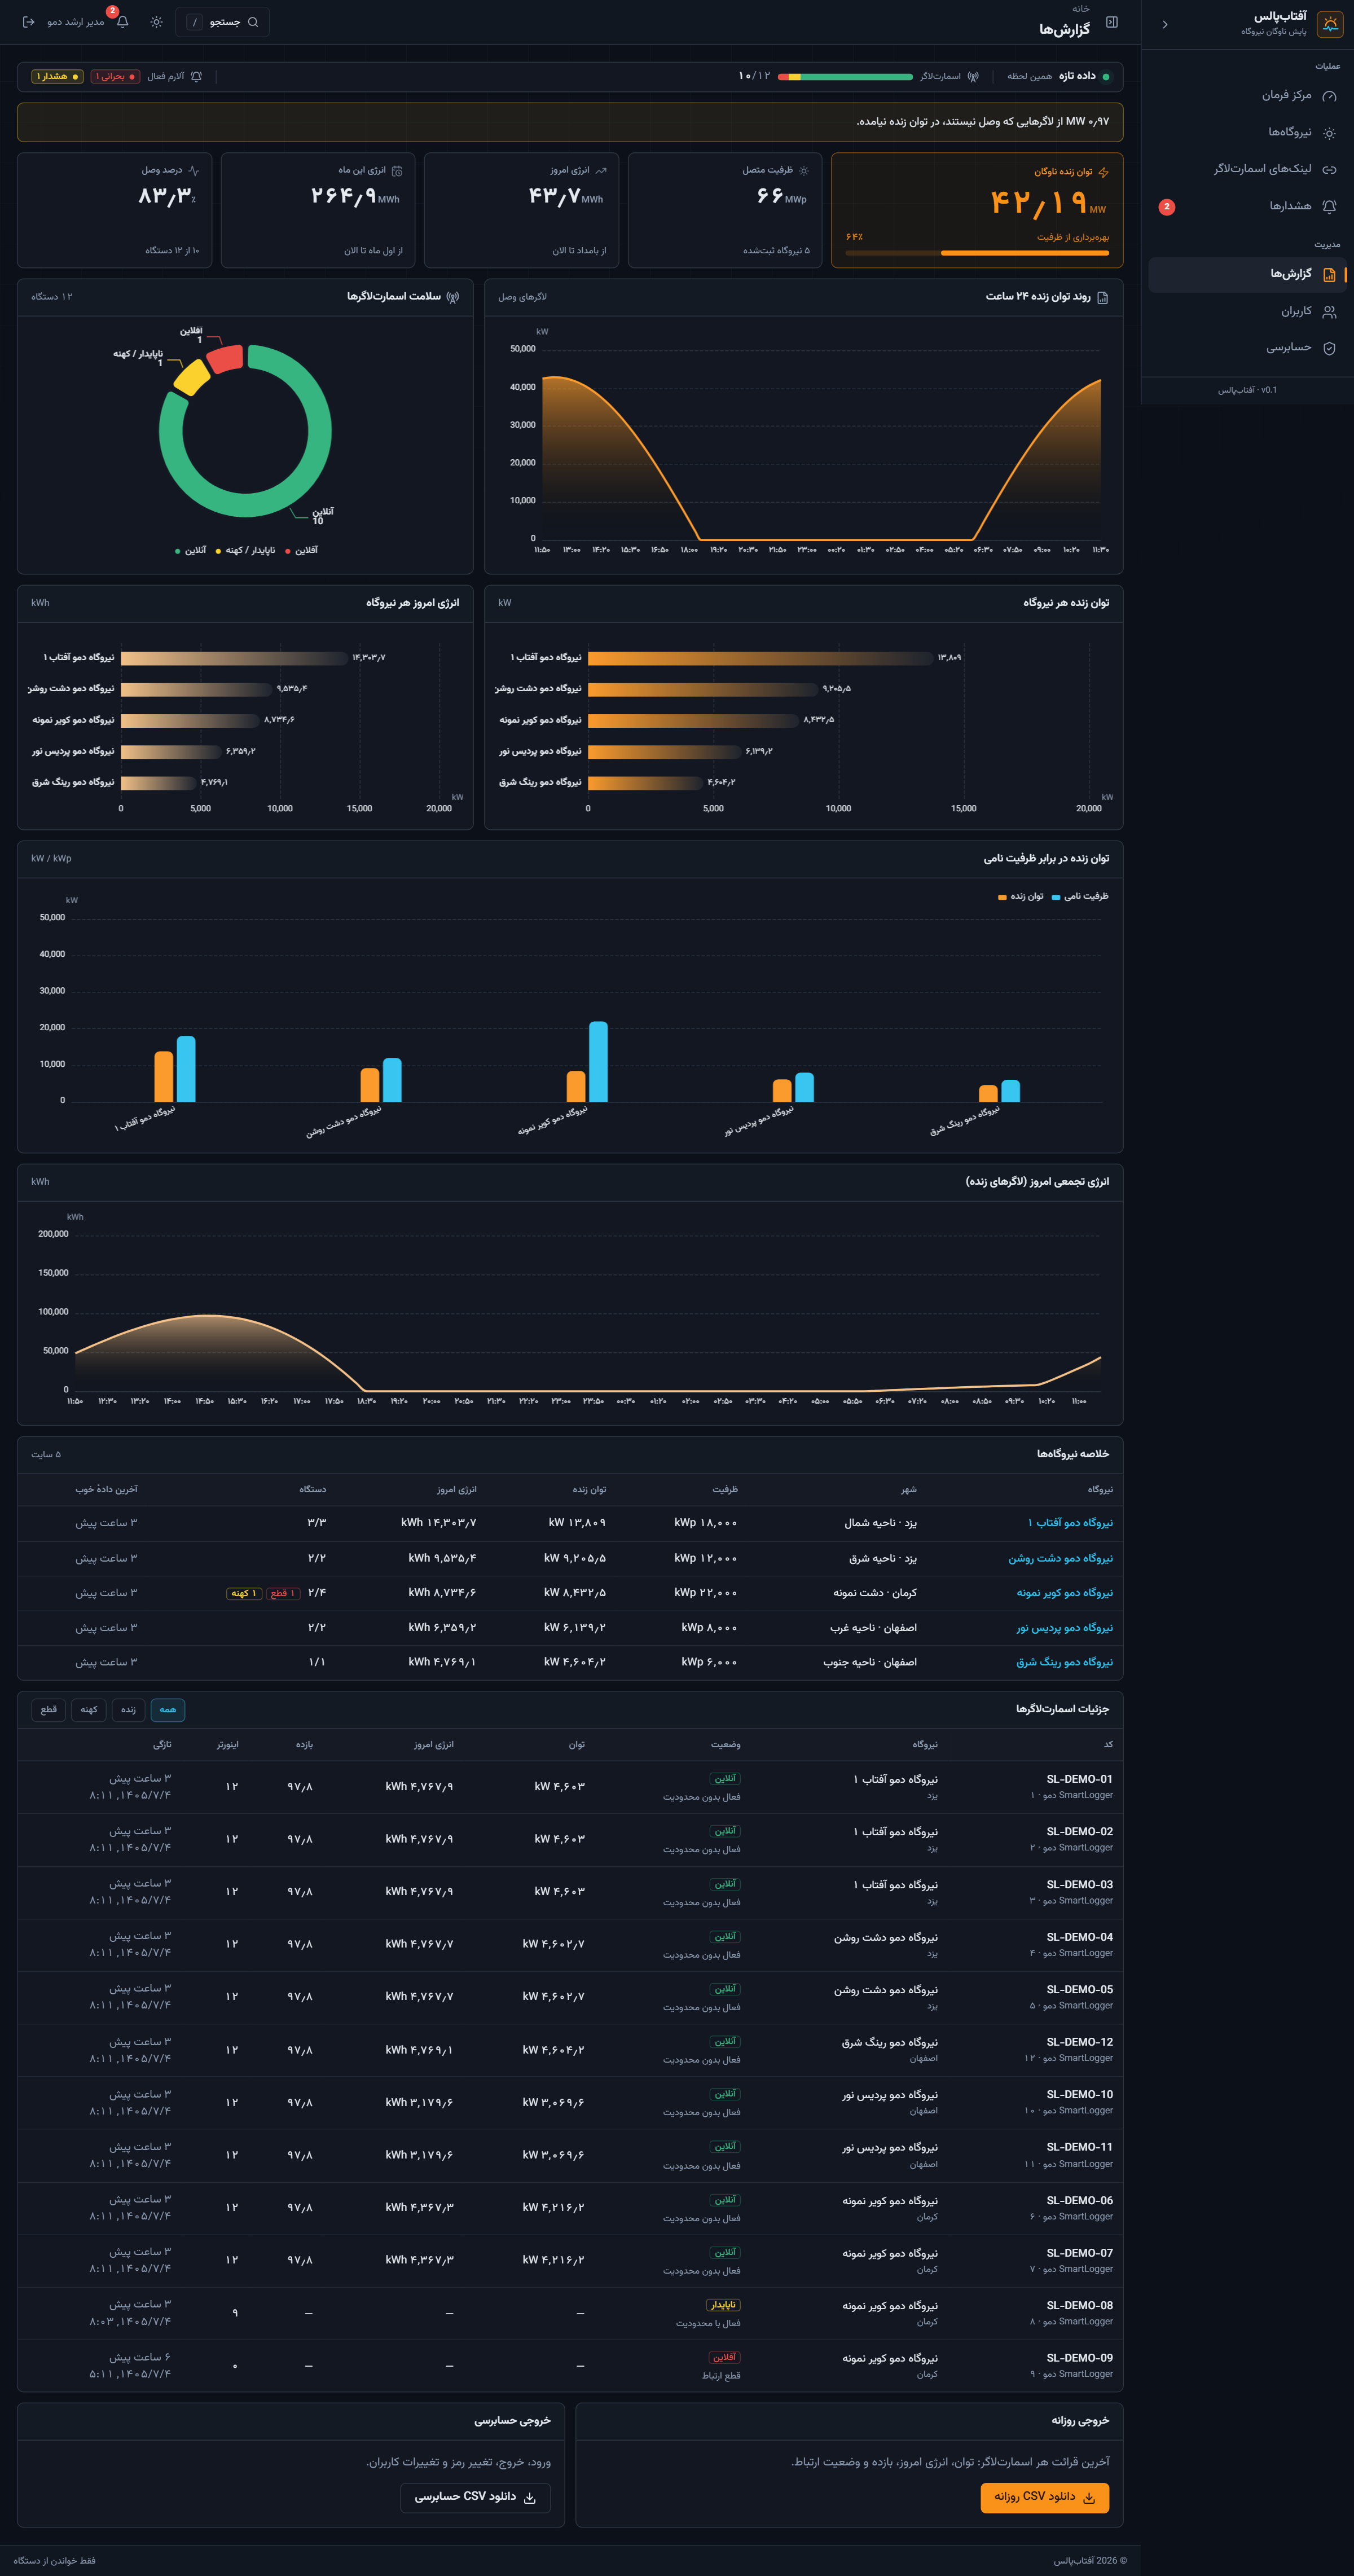Click the ۱ قطع badge in کویر نمونه row
Image resolution: width=1354 pixels, height=2576 pixels.
click(x=282, y=1593)
